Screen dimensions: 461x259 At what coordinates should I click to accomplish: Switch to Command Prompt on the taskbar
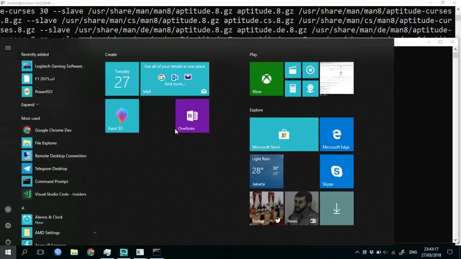click(x=157, y=252)
